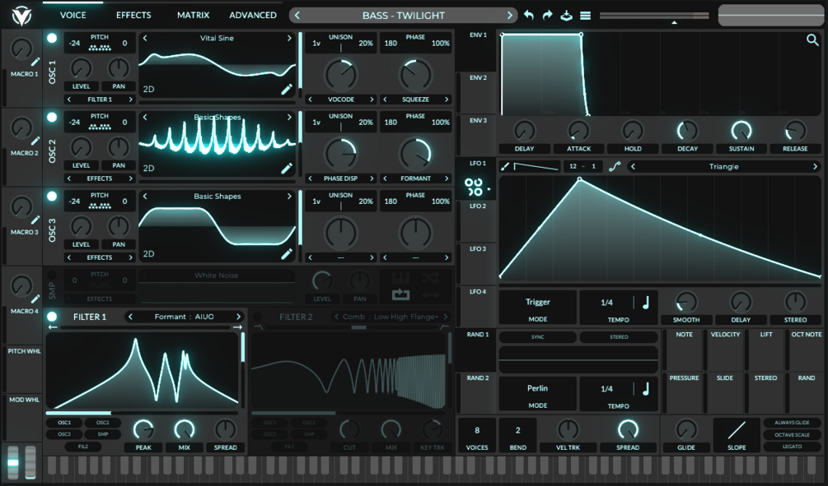Select next Filter 1 Formant AIUO type
The width and height of the screenshot is (828, 486).
click(238, 317)
